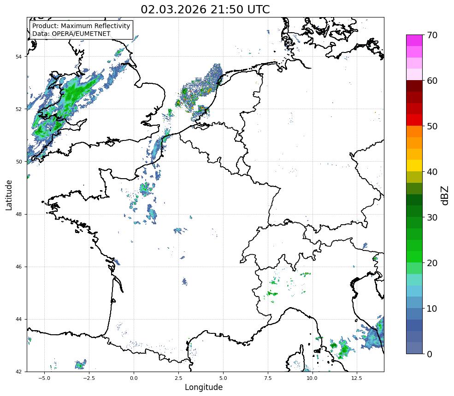This screenshot has width=454, height=396.
Task: Click longitude tick label 7.5
Action: point(268,378)
